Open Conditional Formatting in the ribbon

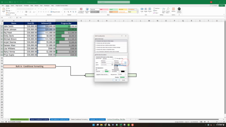coord(81,11)
